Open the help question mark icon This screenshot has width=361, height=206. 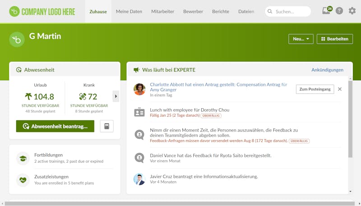(x=339, y=11)
